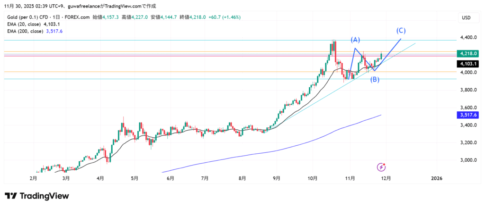Click the TradingView logo at bottom left
The image size is (485, 208).
click(36, 196)
